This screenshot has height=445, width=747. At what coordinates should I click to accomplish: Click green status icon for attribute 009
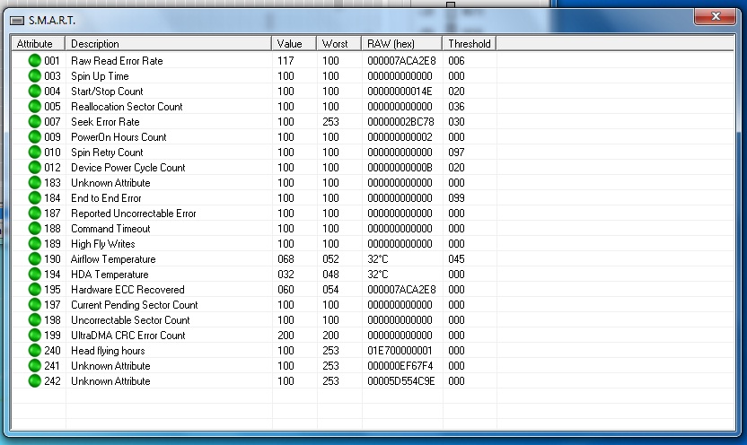coord(35,136)
